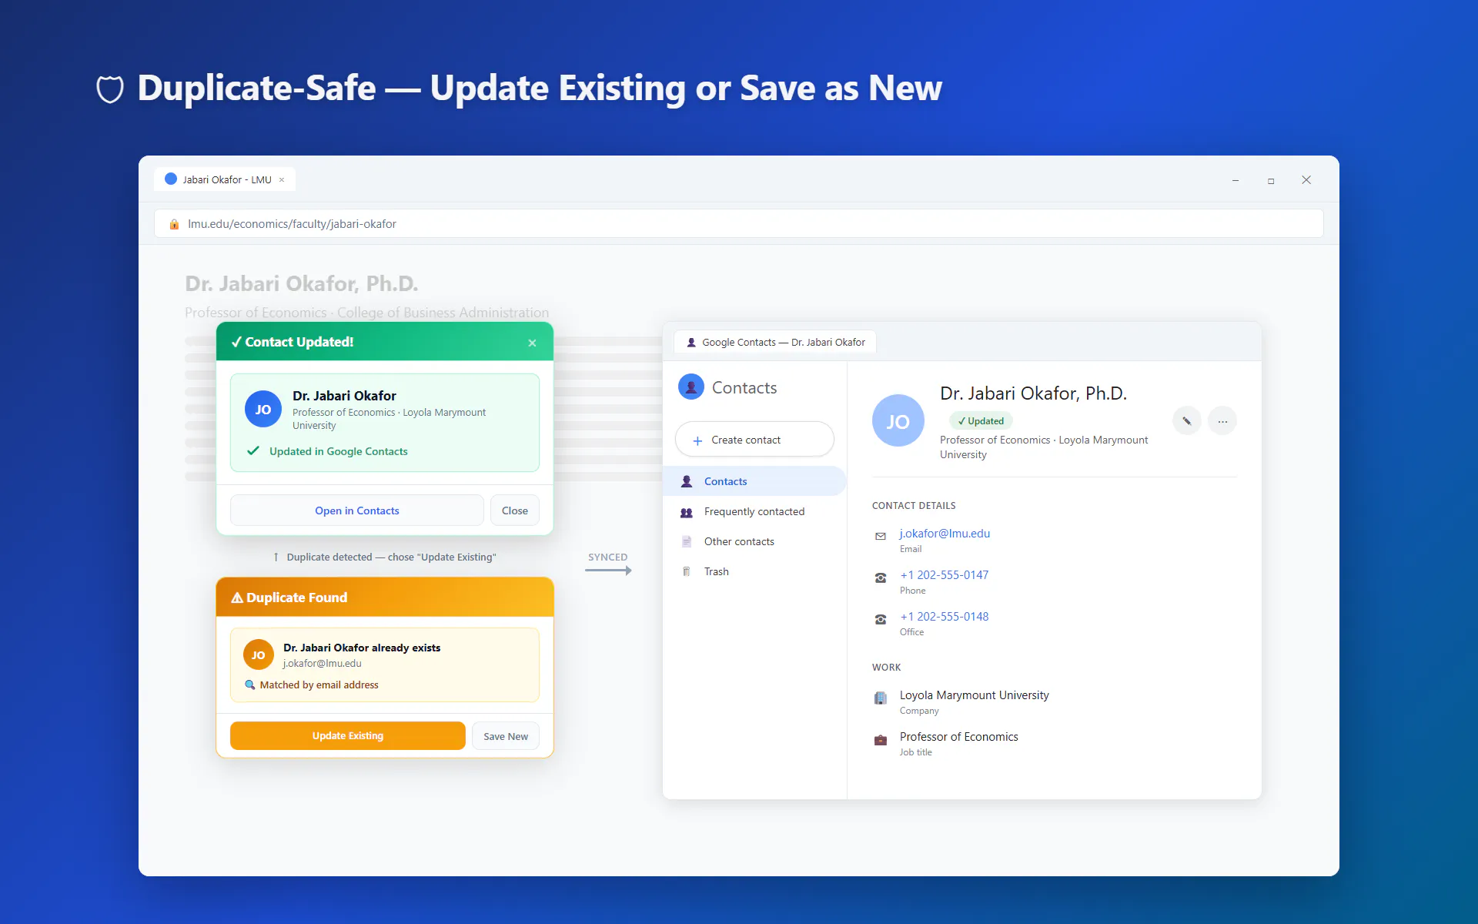
Task: Open Other contacts in sidebar
Action: pyautogui.click(x=754, y=541)
